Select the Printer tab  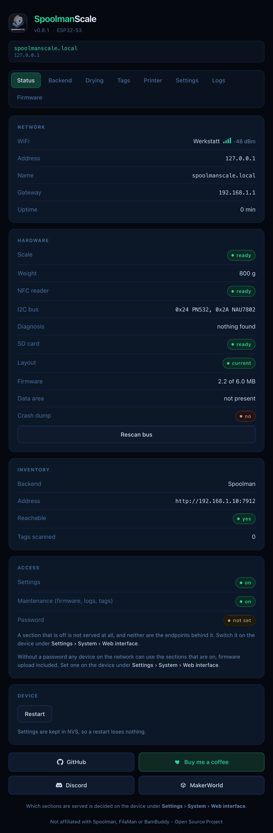coord(153,80)
